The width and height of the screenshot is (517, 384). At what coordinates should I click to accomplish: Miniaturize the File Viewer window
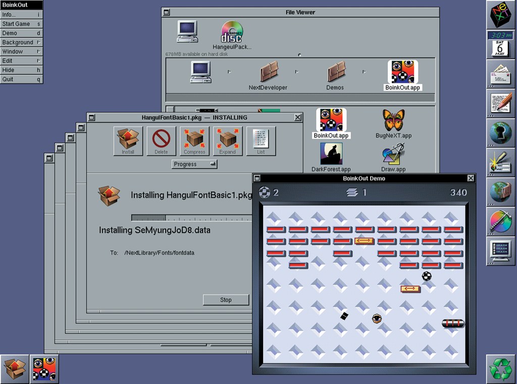pyautogui.click(x=167, y=12)
